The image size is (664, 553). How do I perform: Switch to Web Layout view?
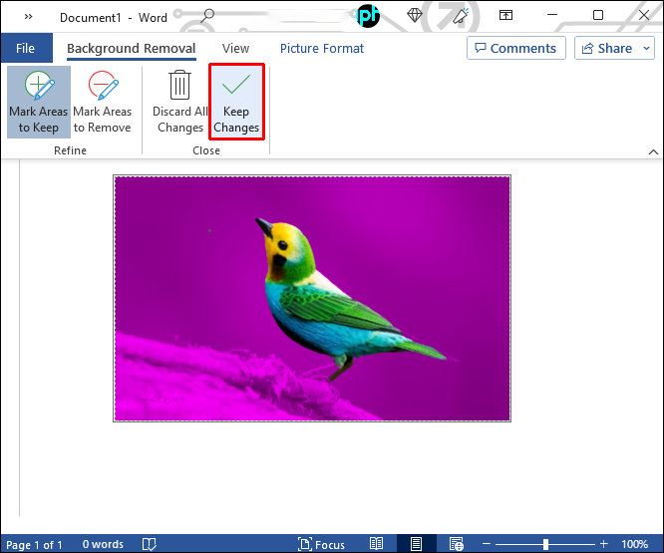(456, 544)
